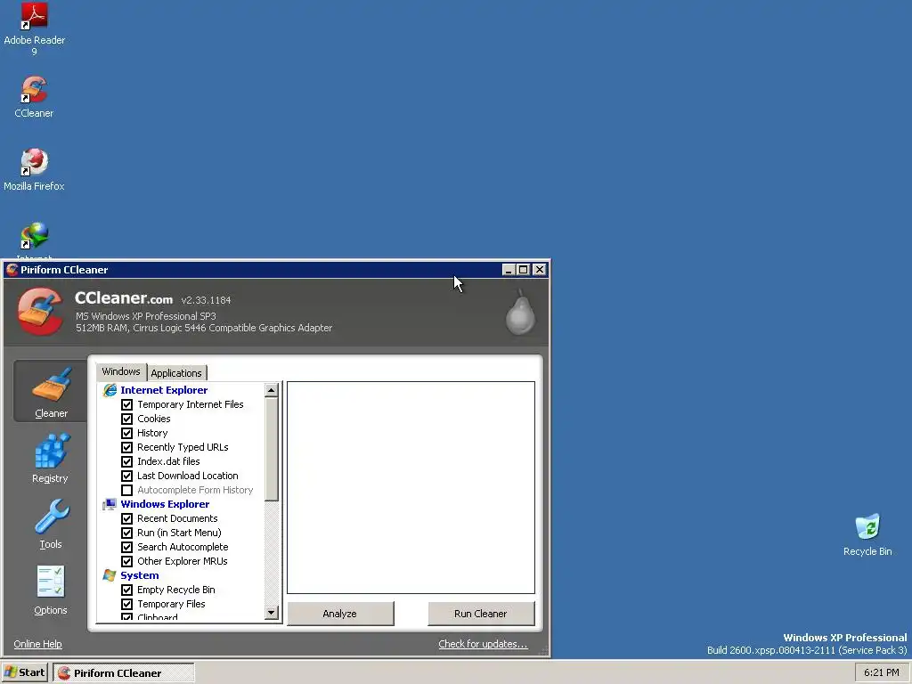
Task: Select the Recycle Bin desktop icon
Action: click(867, 535)
